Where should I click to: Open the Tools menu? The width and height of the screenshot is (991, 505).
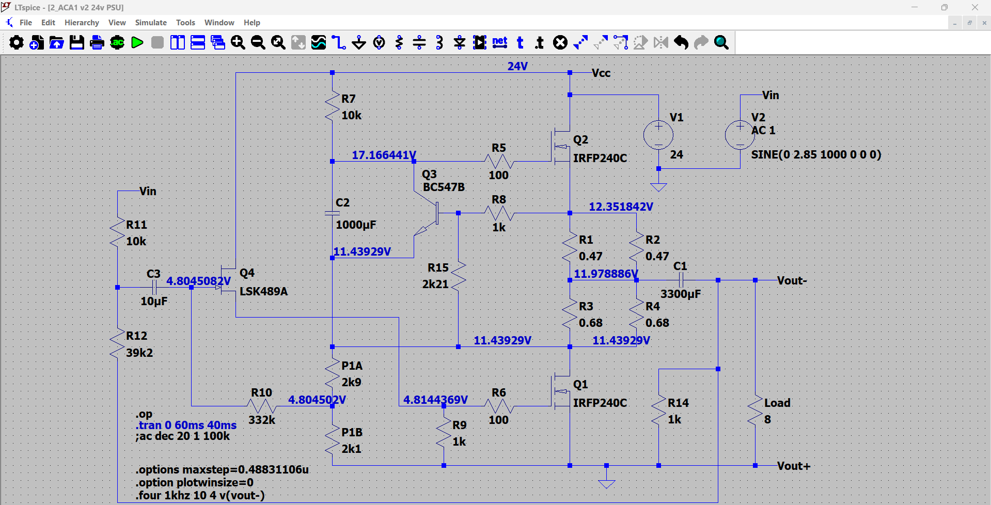tap(185, 23)
